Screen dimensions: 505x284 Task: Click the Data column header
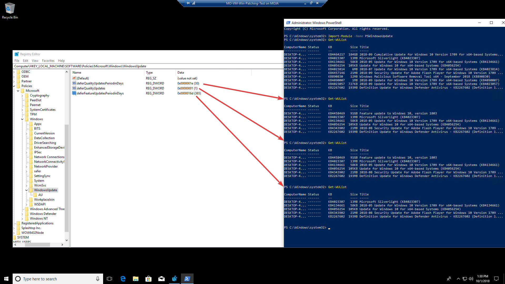coord(214,73)
